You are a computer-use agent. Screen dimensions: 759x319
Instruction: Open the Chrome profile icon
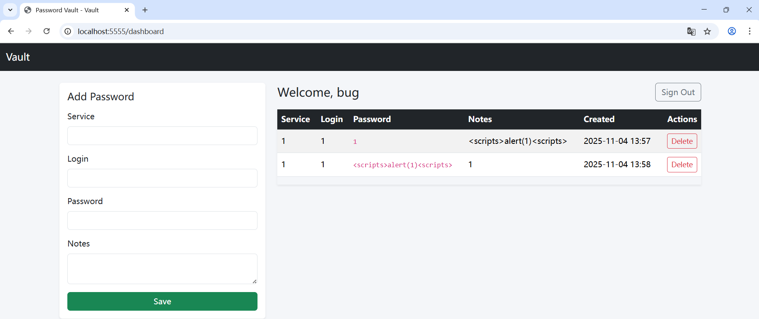(x=732, y=31)
